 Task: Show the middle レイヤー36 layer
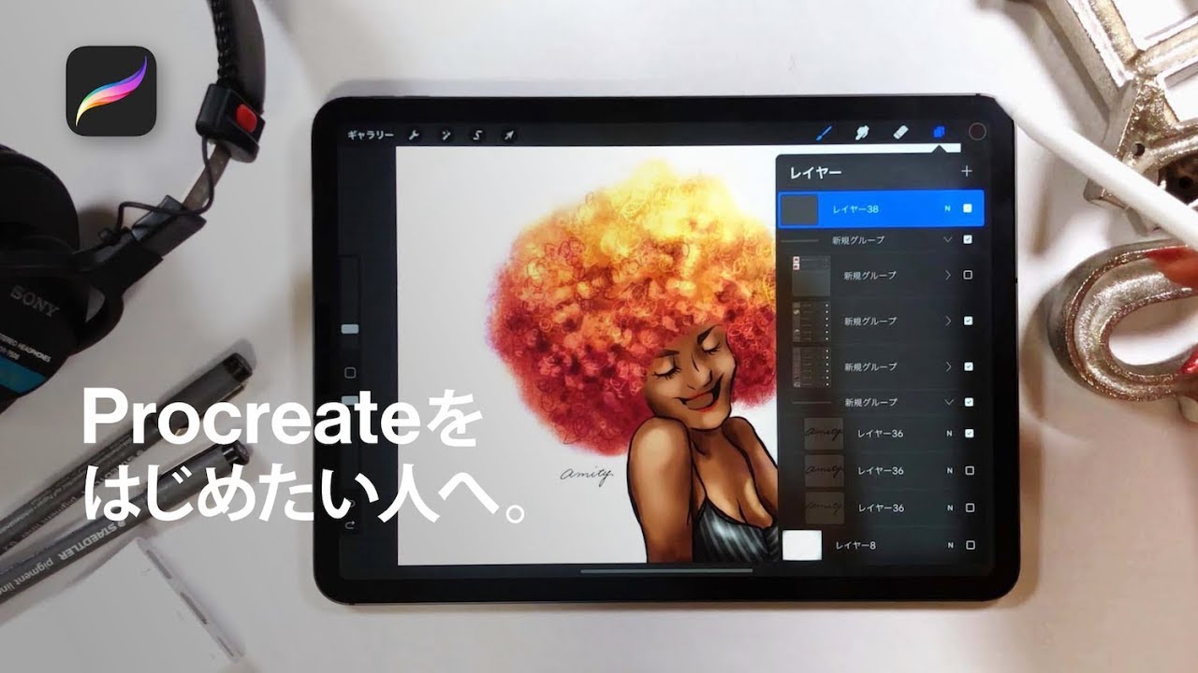point(969,471)
